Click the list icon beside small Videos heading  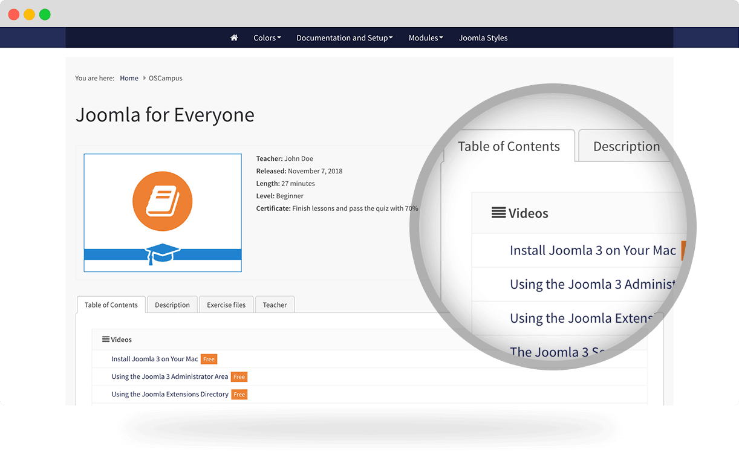pyautogui.click(x=106, y=340)
